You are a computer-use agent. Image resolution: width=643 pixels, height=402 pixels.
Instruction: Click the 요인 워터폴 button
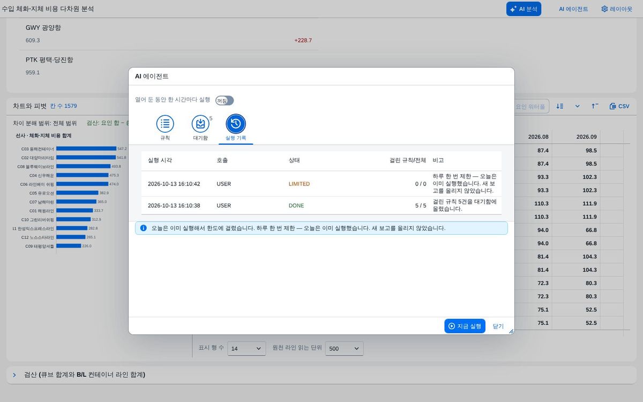(530, 107)
